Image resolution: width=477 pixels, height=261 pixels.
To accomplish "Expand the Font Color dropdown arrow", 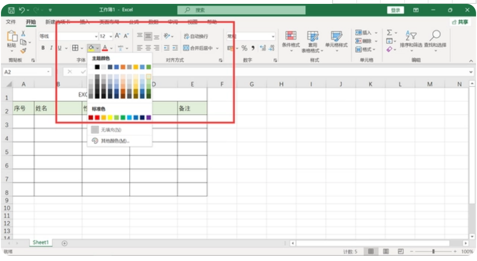I will click(111, 48).
